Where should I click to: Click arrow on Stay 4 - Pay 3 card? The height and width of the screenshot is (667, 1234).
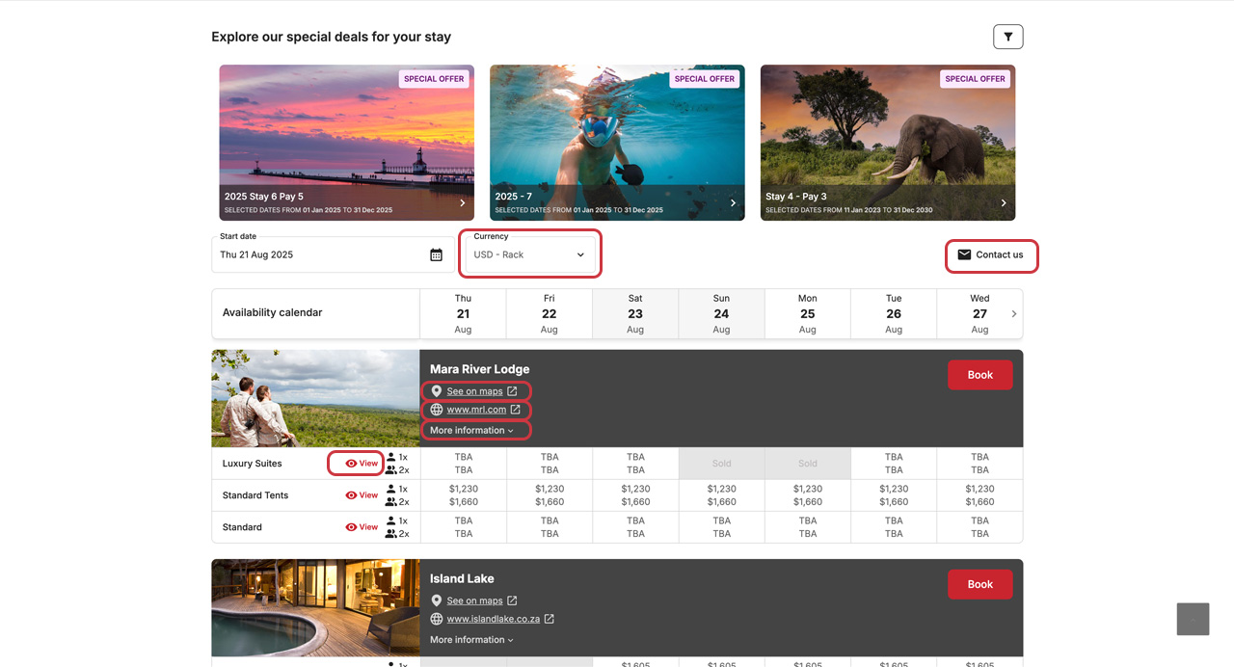pos(1004,202)
